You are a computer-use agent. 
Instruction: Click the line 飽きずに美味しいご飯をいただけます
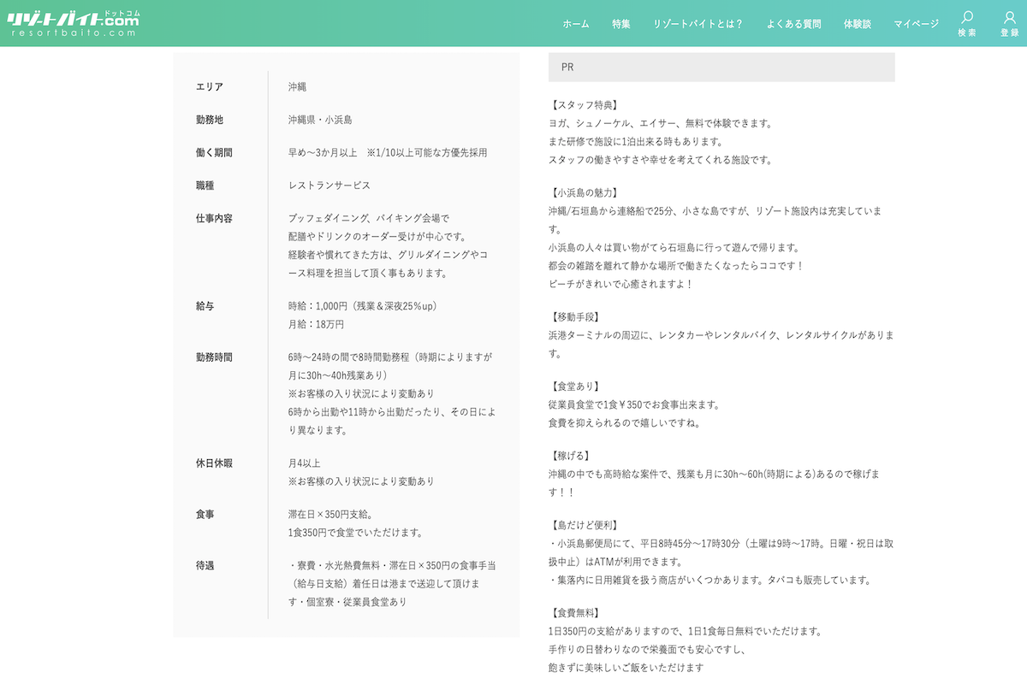point(626,668)
